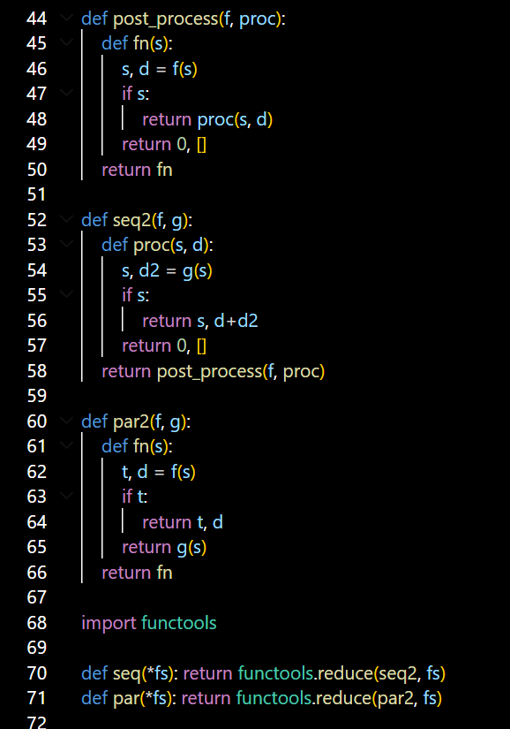Place cursor on 'seq(*fs)' in line 70
The image size is (510, 729).
[x=144, y=673]
